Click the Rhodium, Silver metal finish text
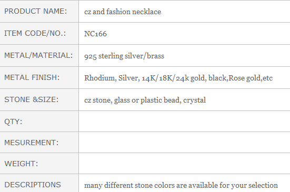This screenshot has height=192, width=290. click(x=112, y=78)
